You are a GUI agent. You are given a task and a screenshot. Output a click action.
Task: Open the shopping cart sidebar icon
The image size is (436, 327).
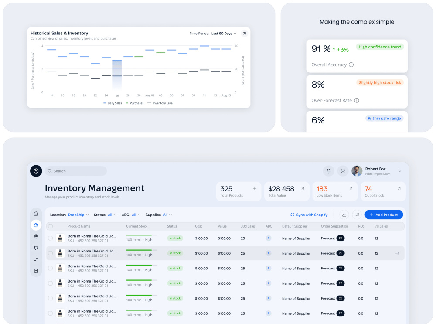[36, 248]
